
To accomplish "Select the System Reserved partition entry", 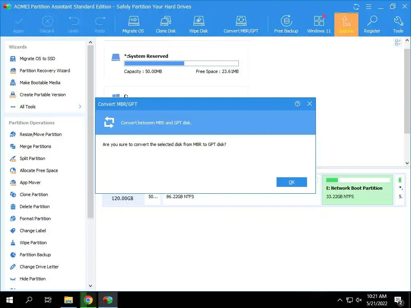I will point(176,63).
